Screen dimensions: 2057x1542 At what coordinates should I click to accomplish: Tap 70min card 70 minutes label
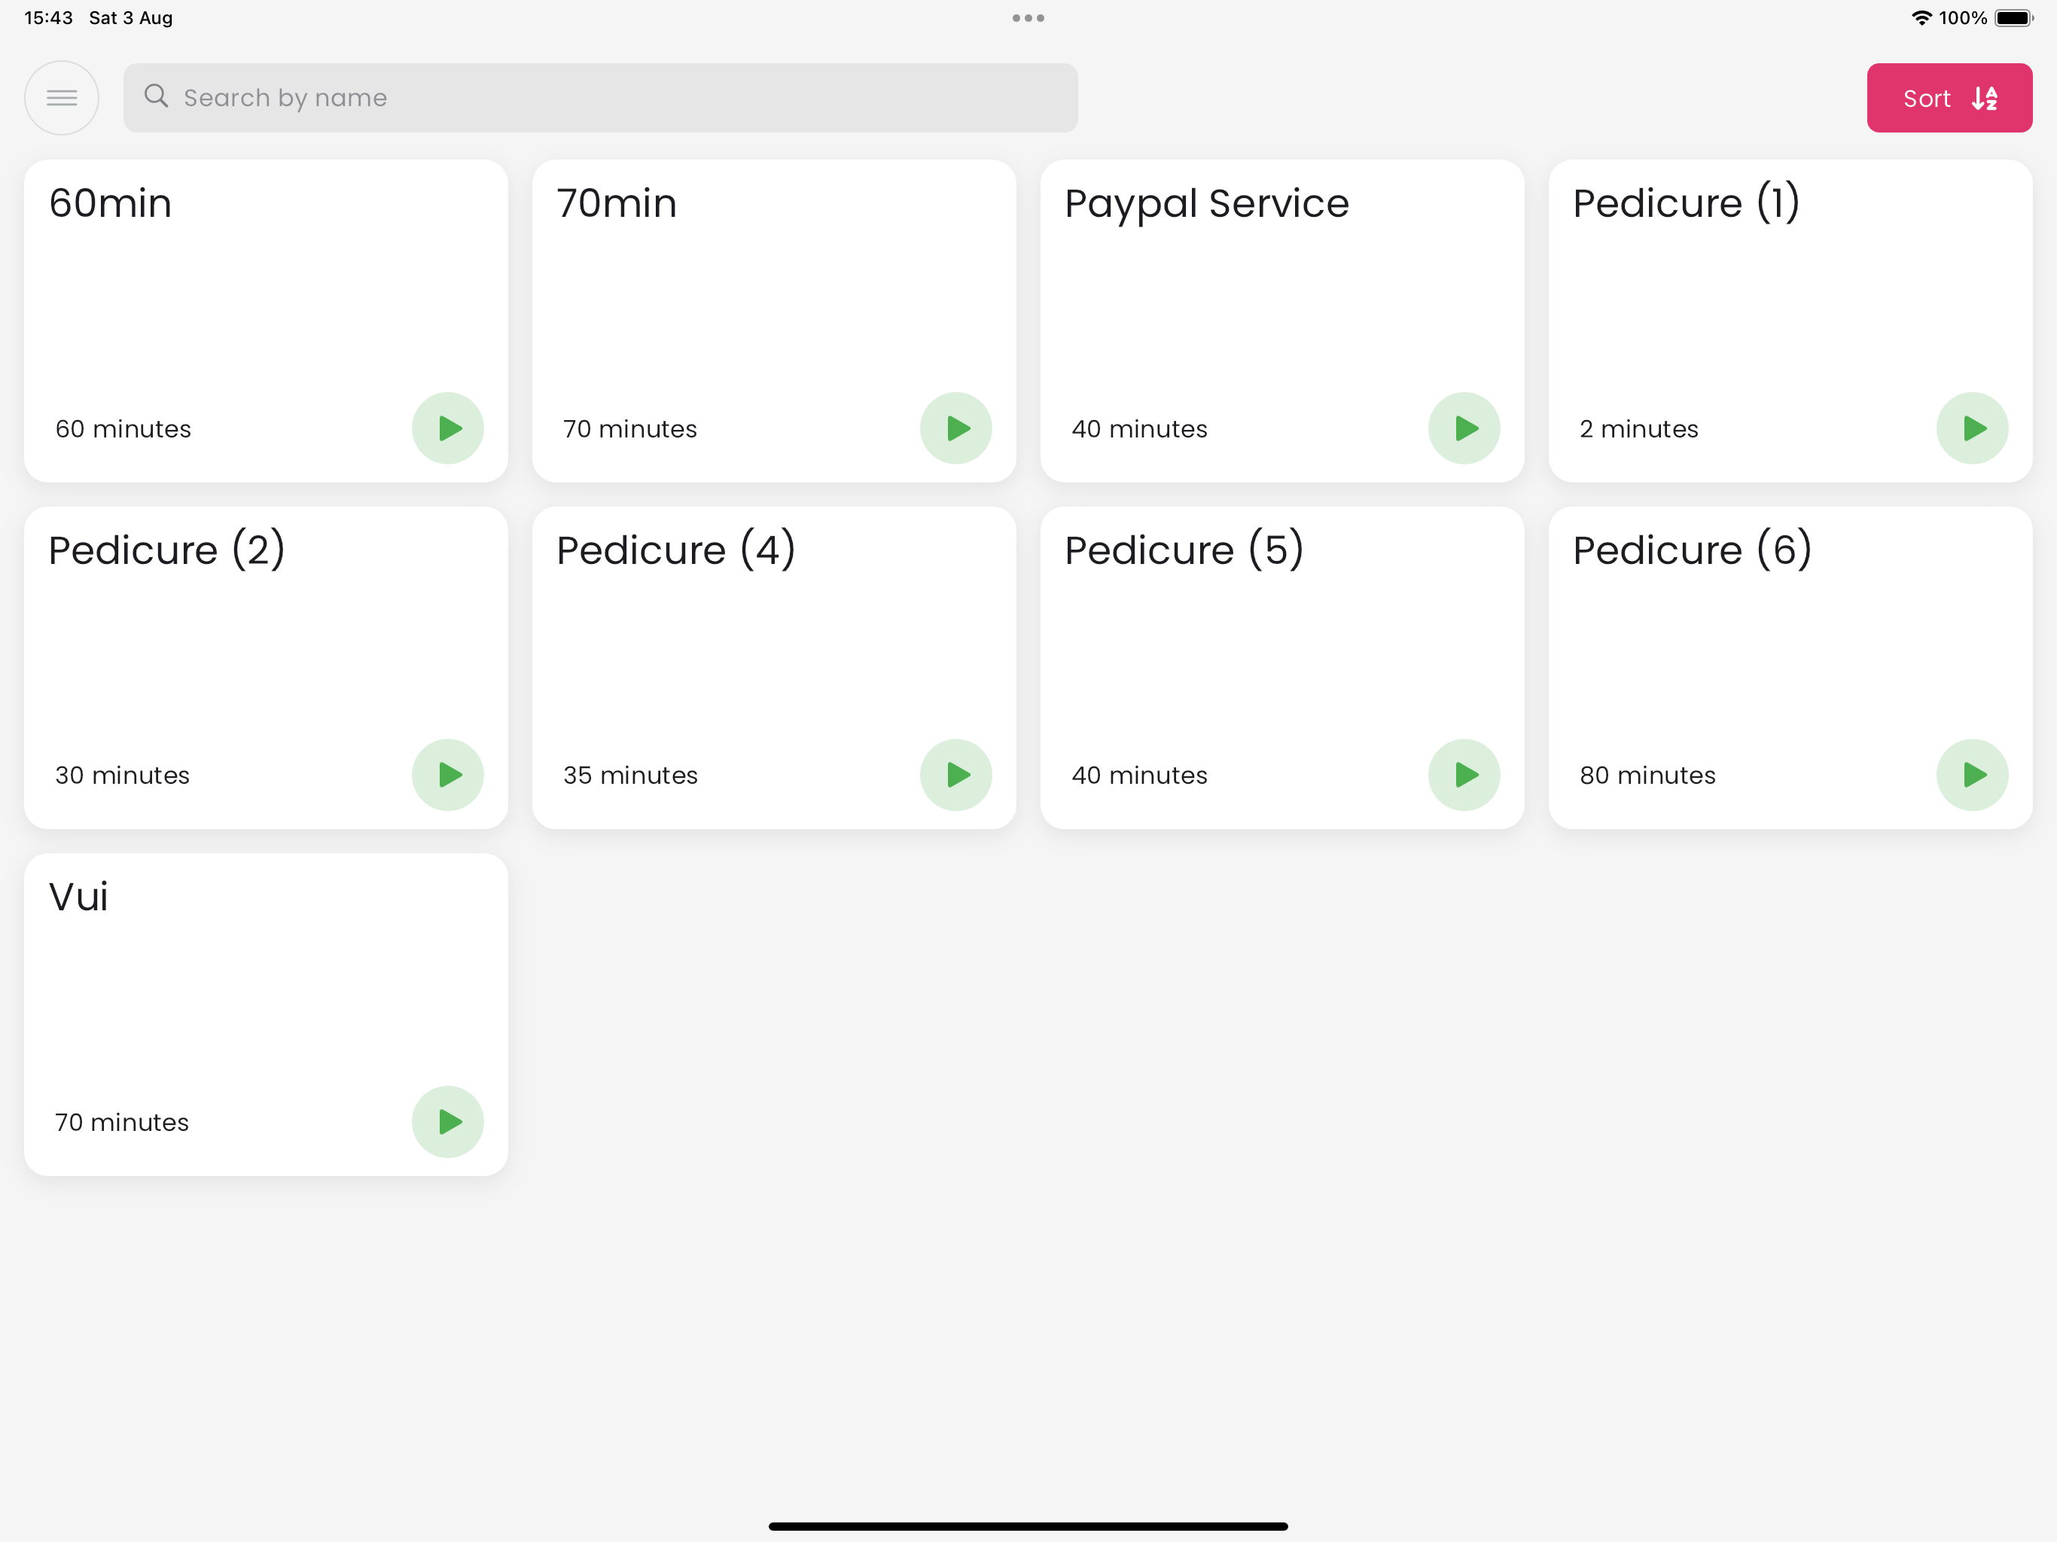point(630,428)
